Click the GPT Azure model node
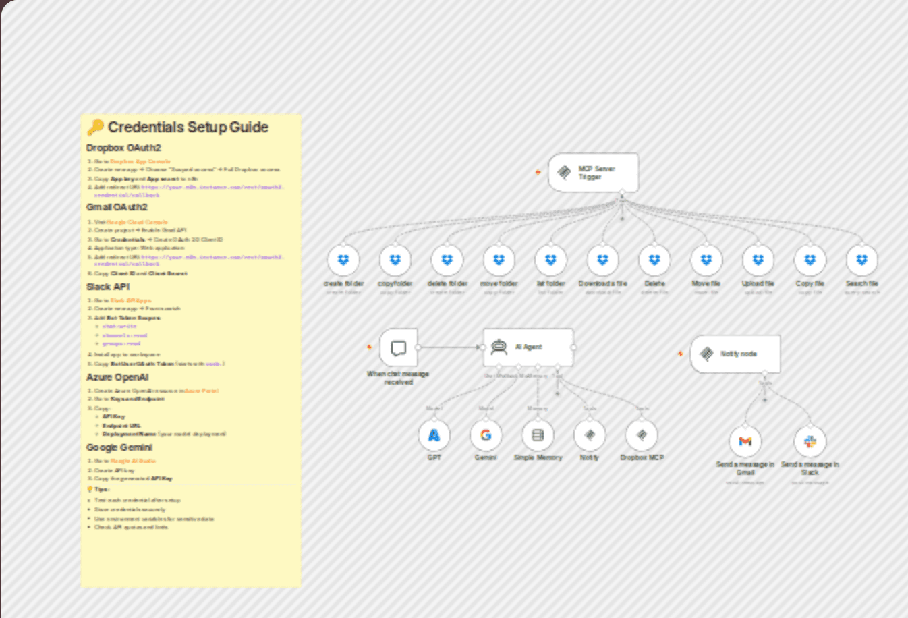908x618 pixels. click(x=434, y=435)
